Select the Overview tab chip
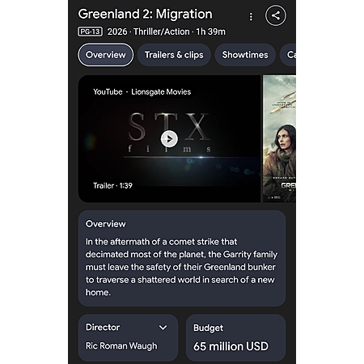Viewport: 364px width, 364px height. tap(106, 55)
